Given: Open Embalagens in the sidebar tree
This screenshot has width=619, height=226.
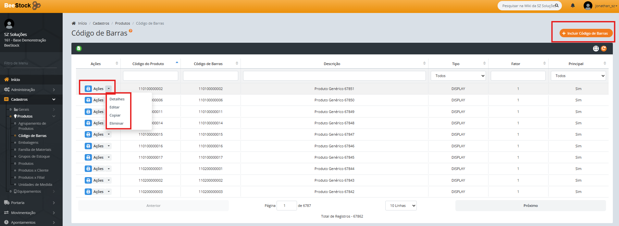Looking at the screenshot, I should (28, 142).
